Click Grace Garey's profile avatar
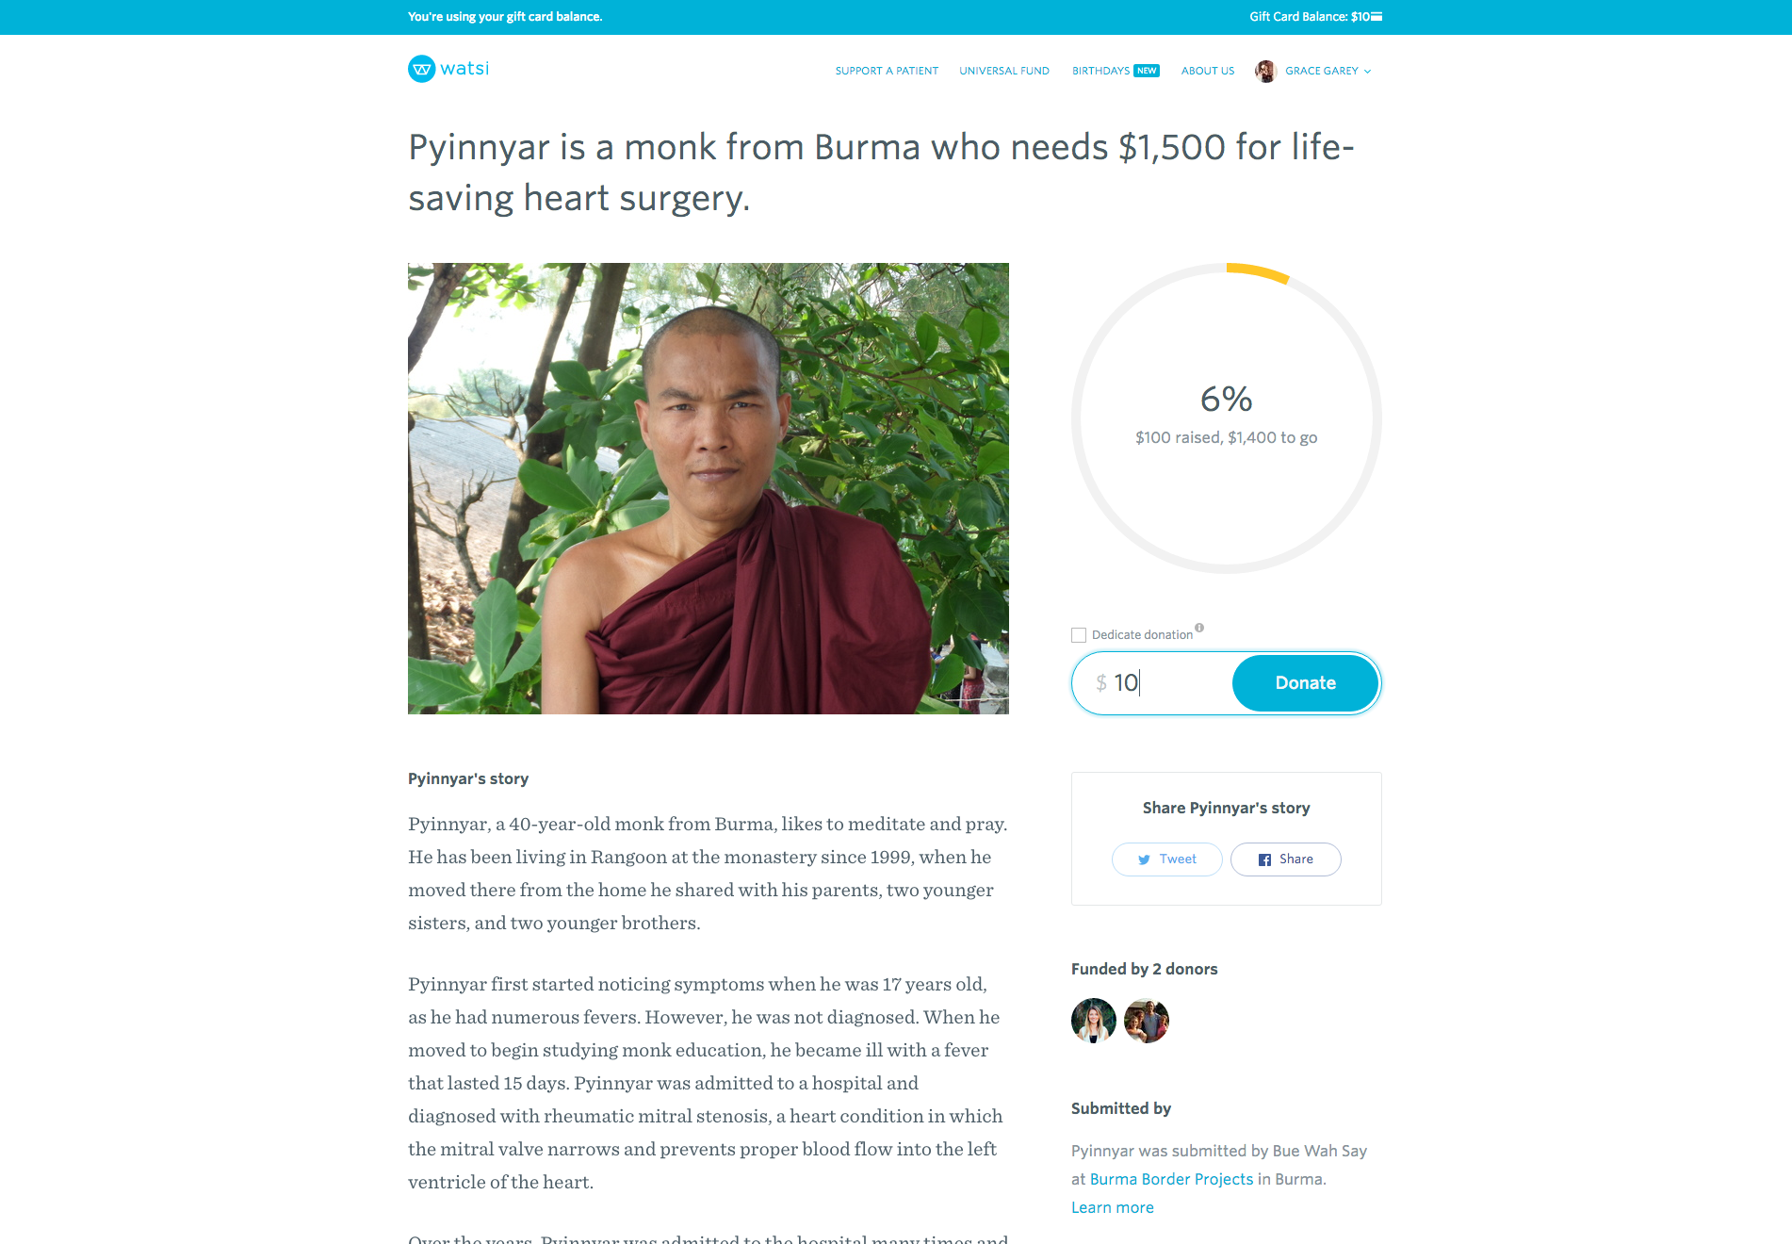 pos(1265,72)
